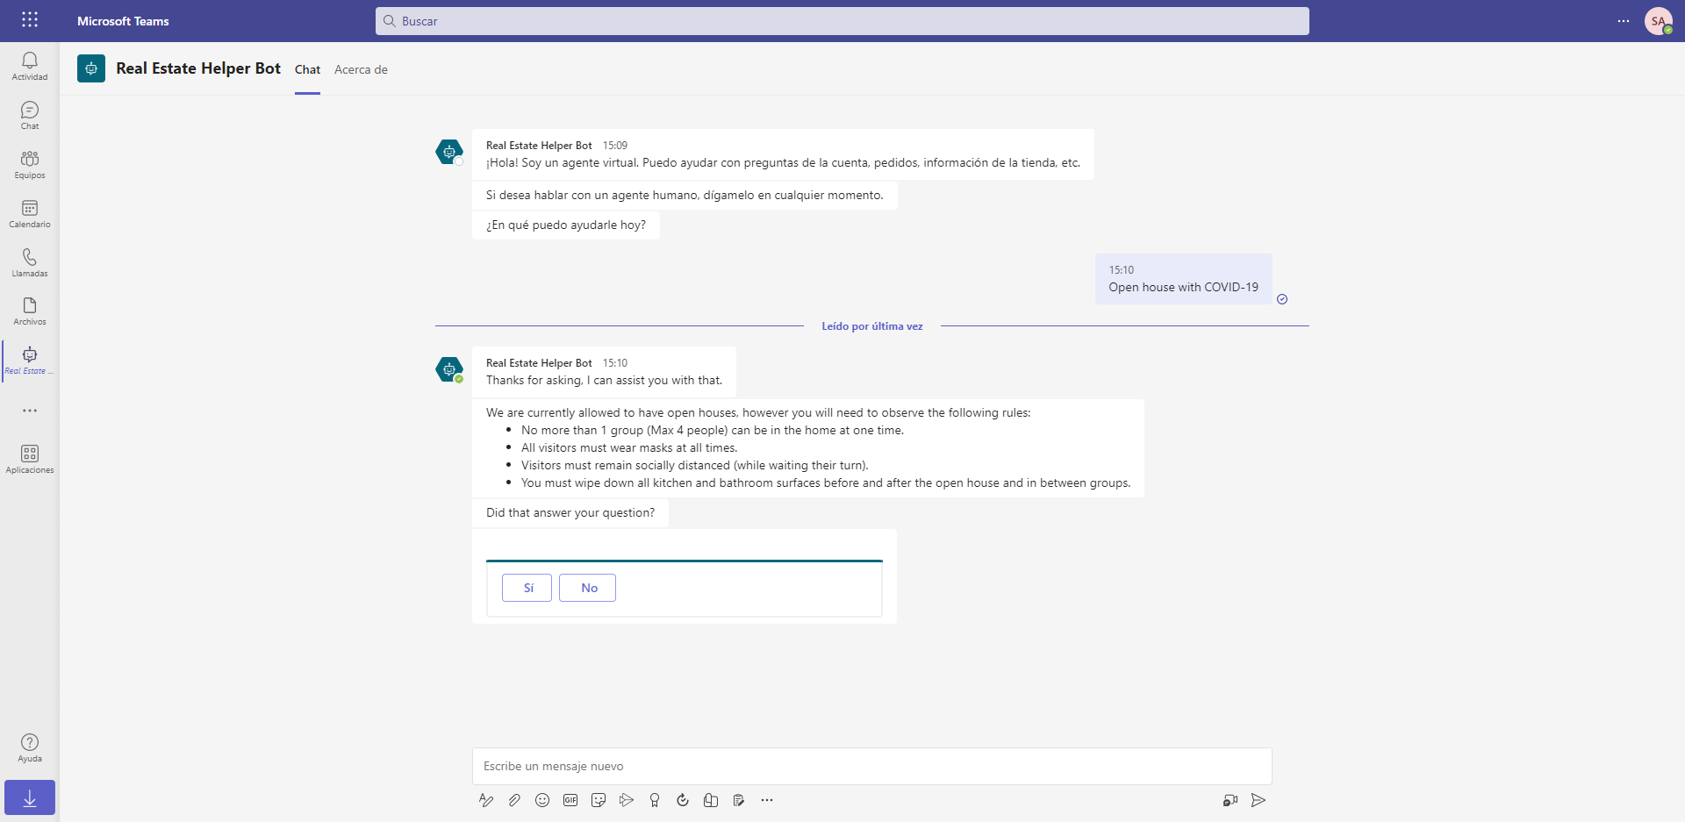The height and width of the screenshot is (822, 1685).
Task: Click the bot avatar on the 15:09 message
Action: (x=449, y=152)
